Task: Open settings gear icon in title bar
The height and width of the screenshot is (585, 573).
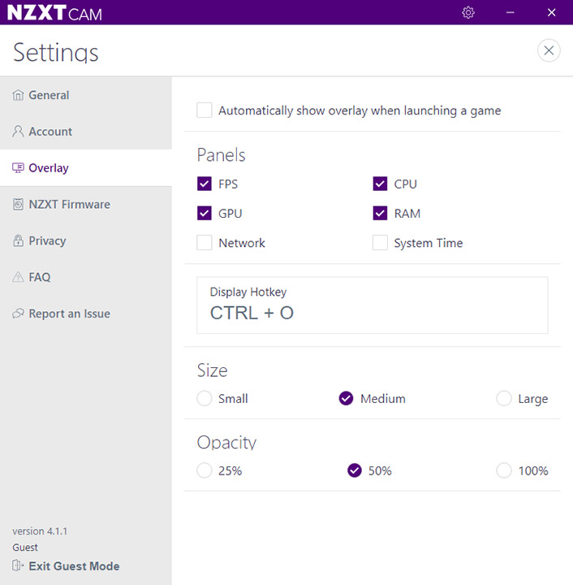Action: [x=468, y=12]
